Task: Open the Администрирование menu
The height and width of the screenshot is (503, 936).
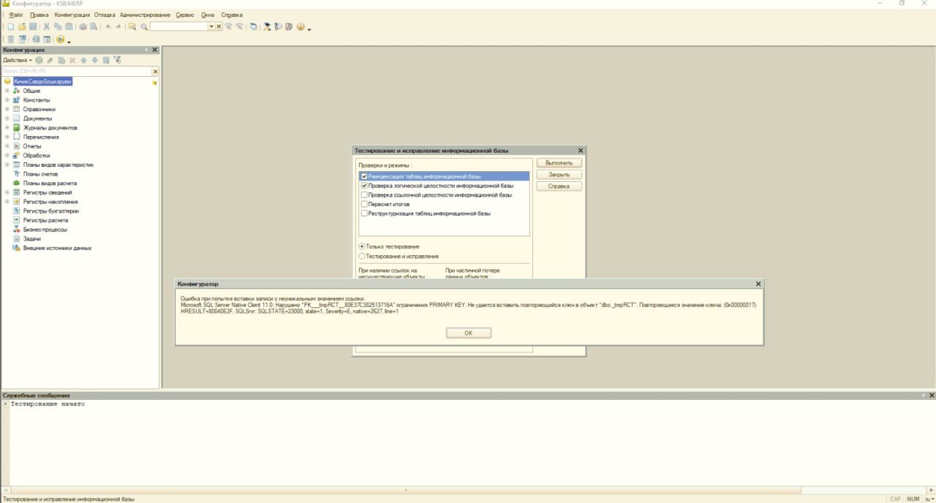Action: tap(145, 15)
